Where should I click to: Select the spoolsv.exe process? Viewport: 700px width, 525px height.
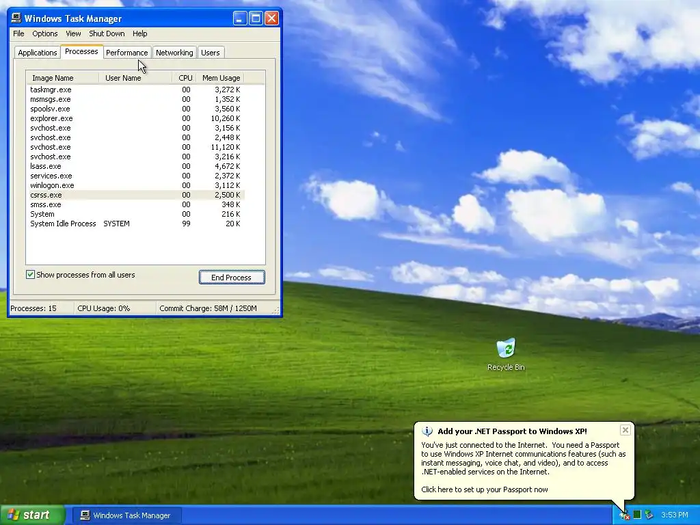click(135, 109)
